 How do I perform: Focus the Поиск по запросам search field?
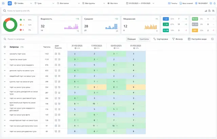33,39
